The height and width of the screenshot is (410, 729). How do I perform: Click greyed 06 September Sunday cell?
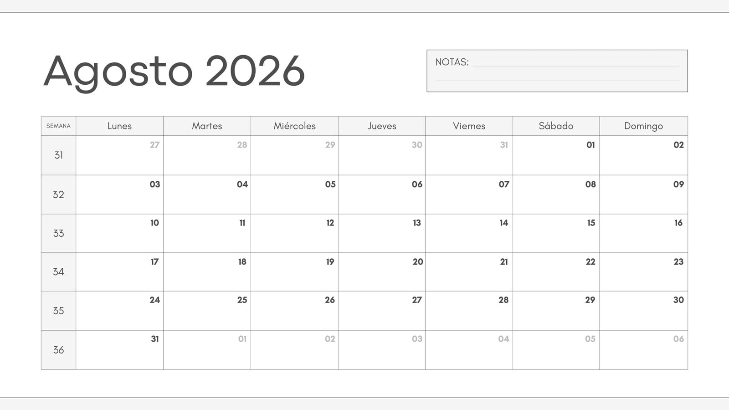643,350
